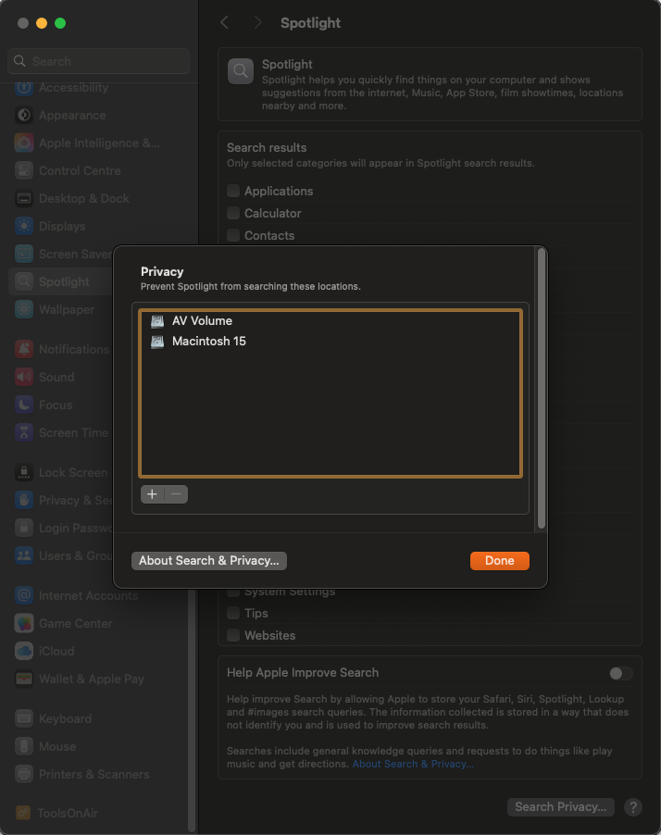Open Wallet & Apple Pay icon

(24, 678)
